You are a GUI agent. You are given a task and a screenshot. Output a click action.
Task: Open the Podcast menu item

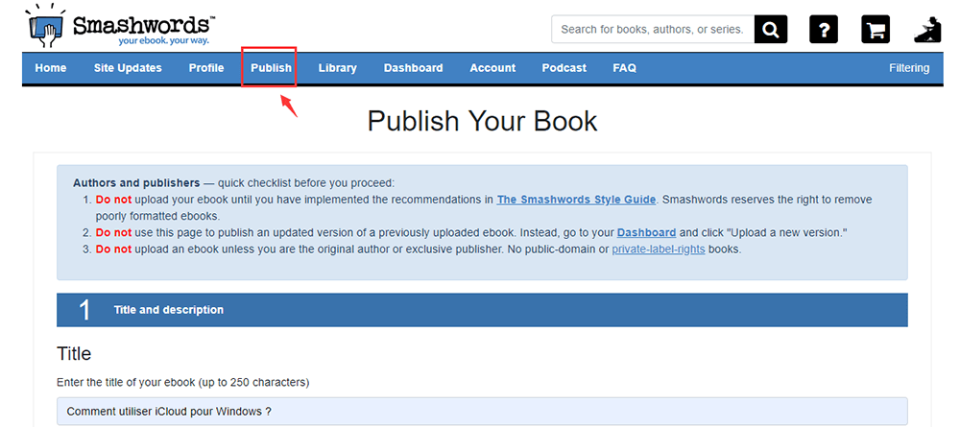564,68
